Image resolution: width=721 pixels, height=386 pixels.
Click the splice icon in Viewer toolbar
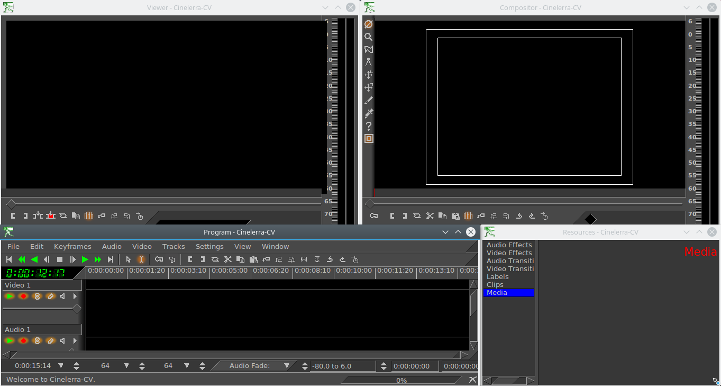[38, 216]
